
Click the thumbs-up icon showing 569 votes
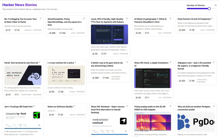[50, 33]
